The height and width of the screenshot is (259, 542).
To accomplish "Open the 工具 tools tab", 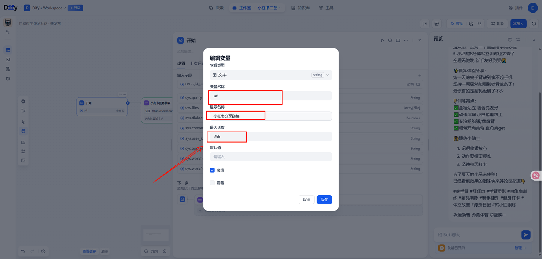I will (326, 8).
